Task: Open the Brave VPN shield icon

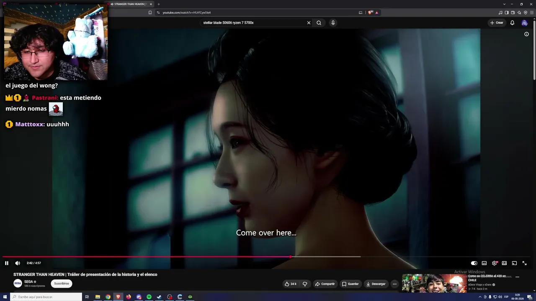Action: pyautogui.click(x=526, y=13)
